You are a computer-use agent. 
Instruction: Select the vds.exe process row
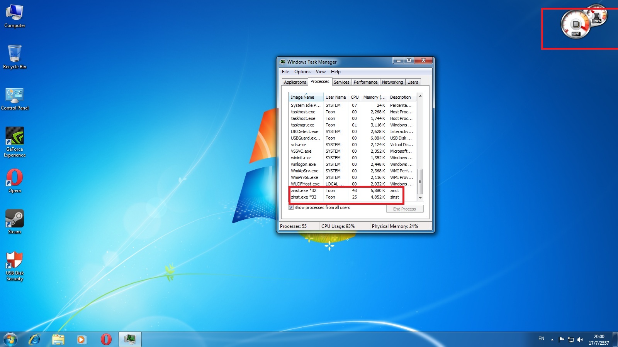(353, 145)
